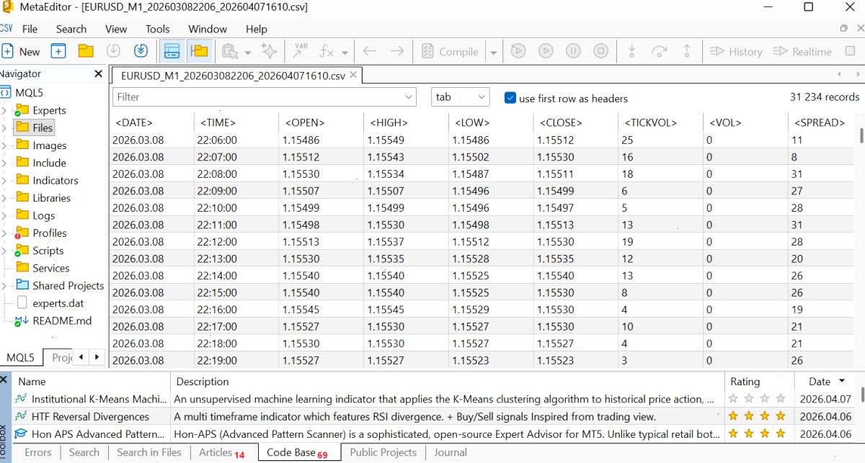
Task: Click the VAR insert variable icon
Action: [x=299, y=51]
